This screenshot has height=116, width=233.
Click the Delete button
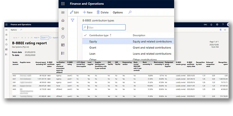(x=103, y=12)
